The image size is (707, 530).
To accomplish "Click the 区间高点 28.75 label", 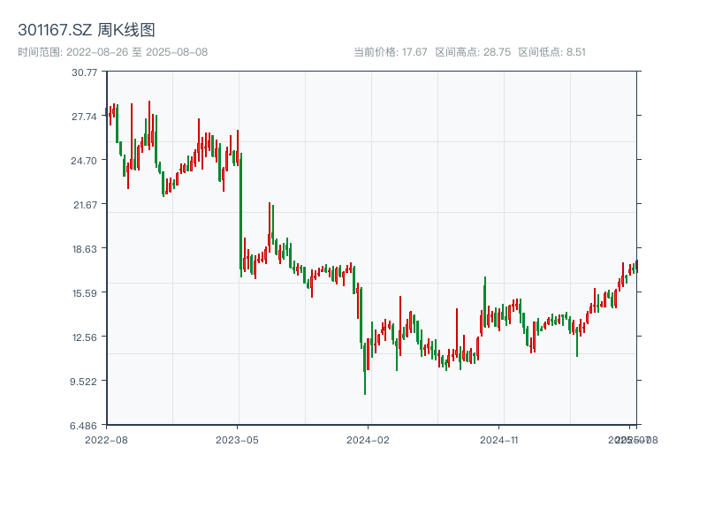I will [x=473, y=52].
